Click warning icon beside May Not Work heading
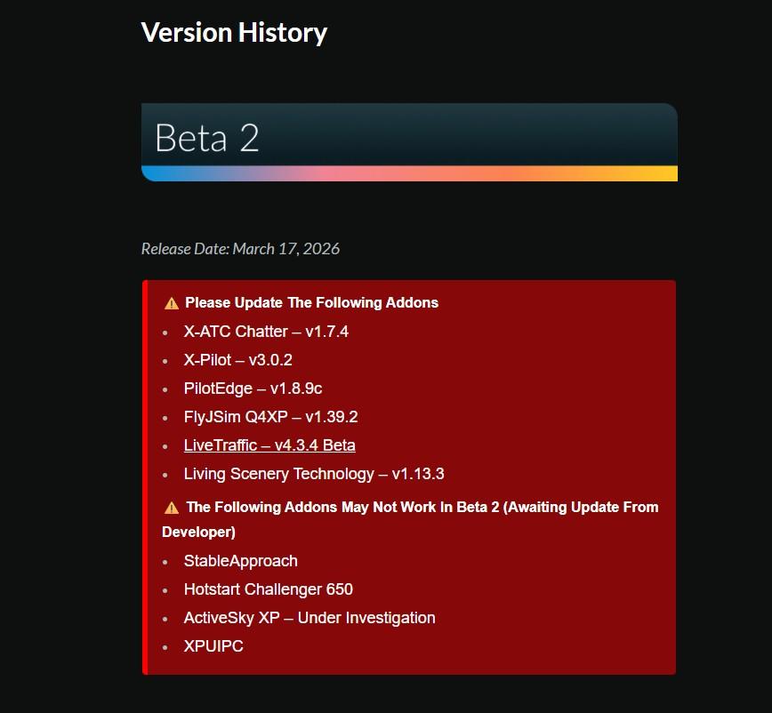Viewport: 772px width, 713px height. (171, 508)
